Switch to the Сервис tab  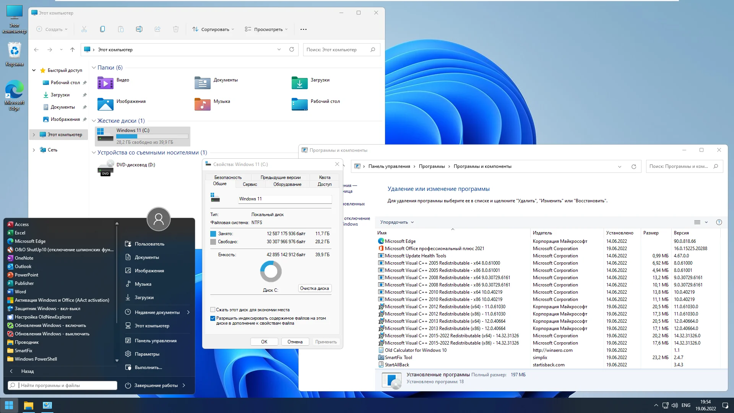[x=250, y=184]
